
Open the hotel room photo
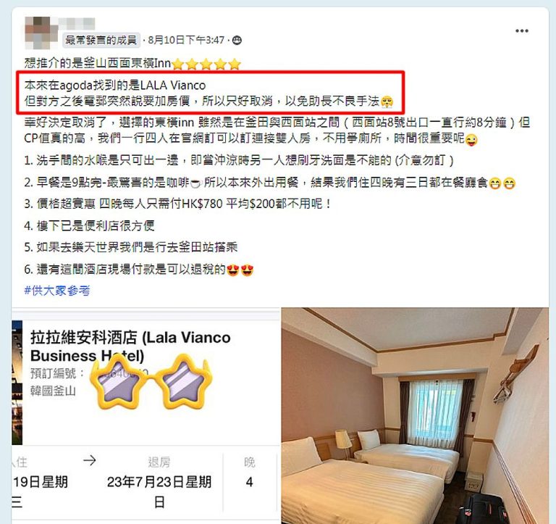pos(415,415)
